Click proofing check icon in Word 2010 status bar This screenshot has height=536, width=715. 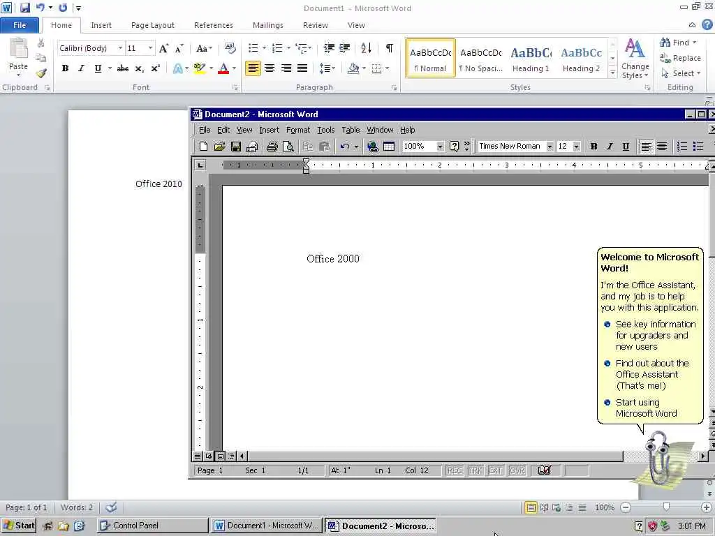111,507
